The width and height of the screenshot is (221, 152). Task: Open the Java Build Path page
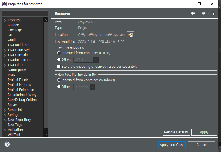click(x=19, y=45)
